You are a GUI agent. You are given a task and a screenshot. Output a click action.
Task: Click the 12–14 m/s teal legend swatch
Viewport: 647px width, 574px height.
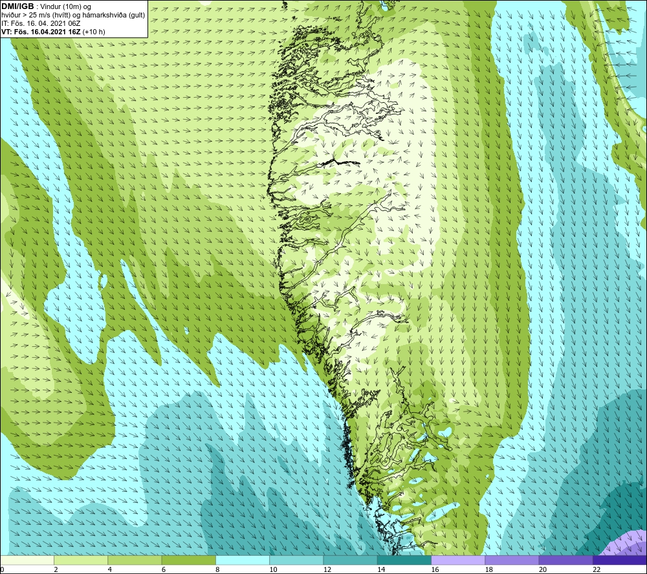tap(350, 560)
